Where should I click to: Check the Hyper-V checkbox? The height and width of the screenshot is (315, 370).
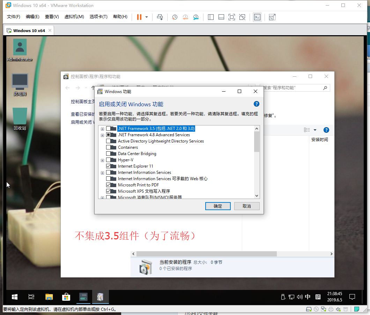[108, 160]
